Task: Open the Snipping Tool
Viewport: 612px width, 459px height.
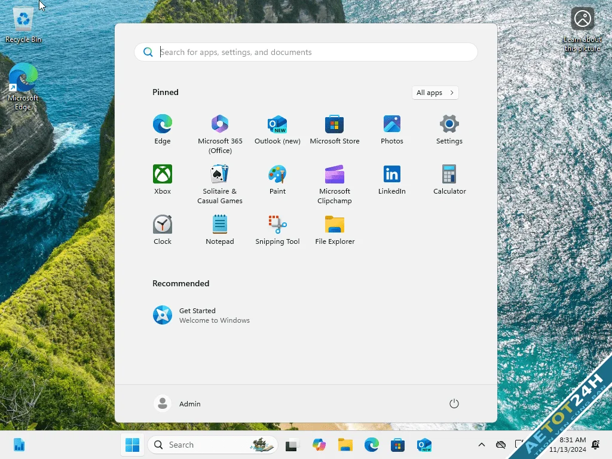Action: [277, 229]
